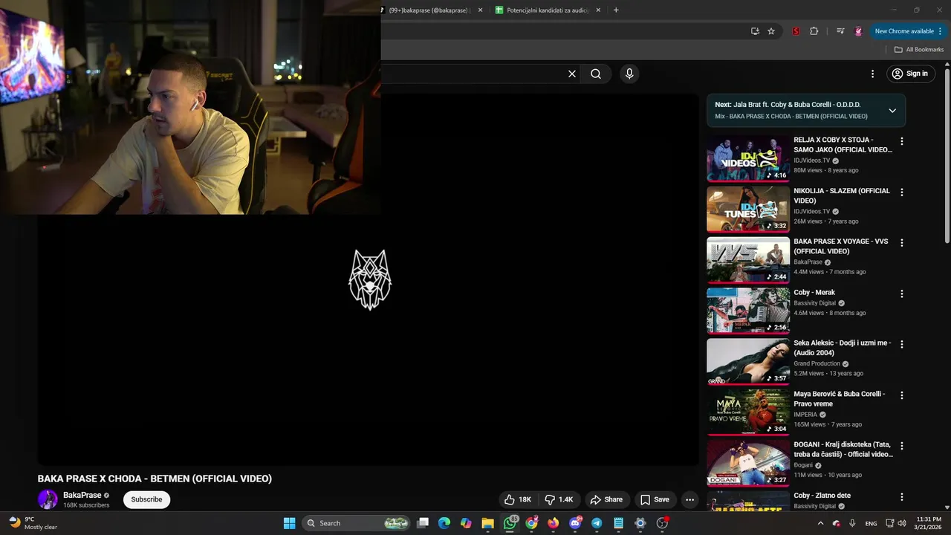The height and width of the screenshot is (535, 951).
Task: Save the video to a playlist
Action: (x=655, y=499)
